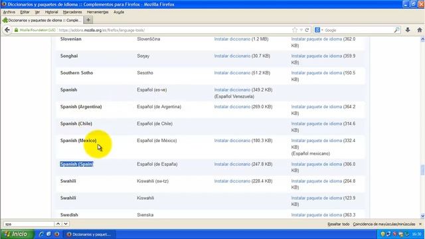425x239 pixels.
Task: Close the find bar
Action: coord(420,224)
